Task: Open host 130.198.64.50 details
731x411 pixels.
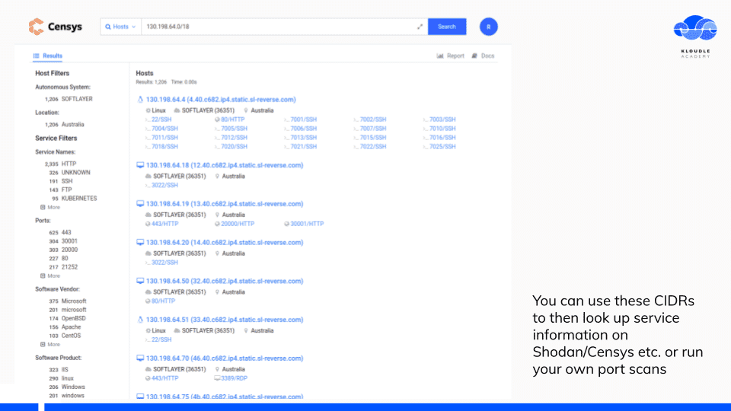Action: pyautogui.click(x=224, y=281)
